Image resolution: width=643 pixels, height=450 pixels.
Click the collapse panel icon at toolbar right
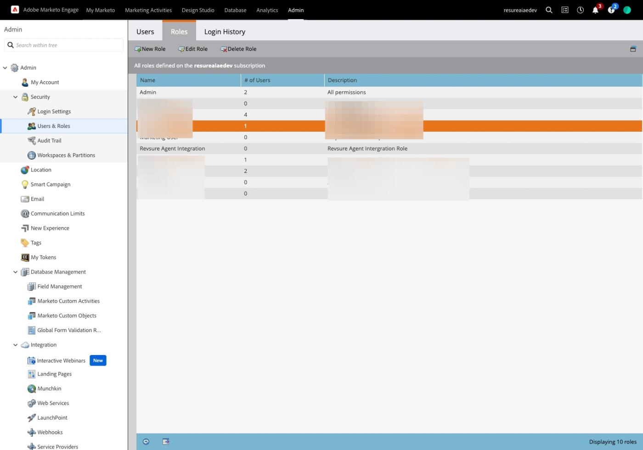(633, 49)
